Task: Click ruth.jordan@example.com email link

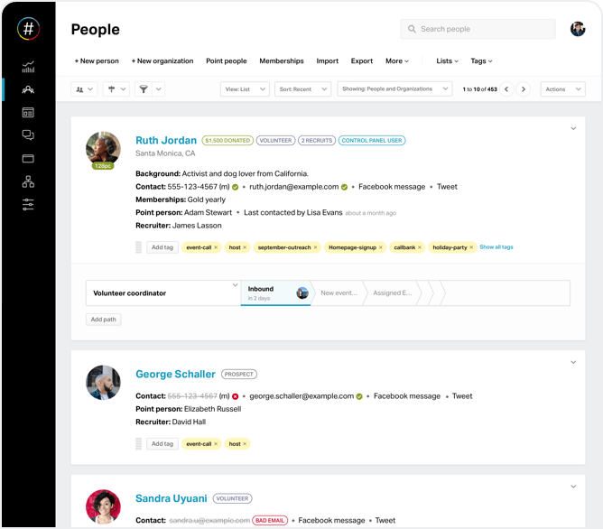Action: [294, 187]
